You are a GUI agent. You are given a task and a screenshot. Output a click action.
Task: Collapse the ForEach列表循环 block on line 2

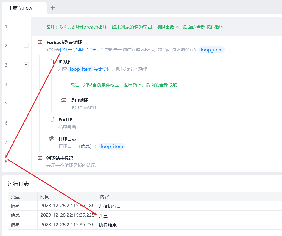pyautogui.click(x=26, y=45)
